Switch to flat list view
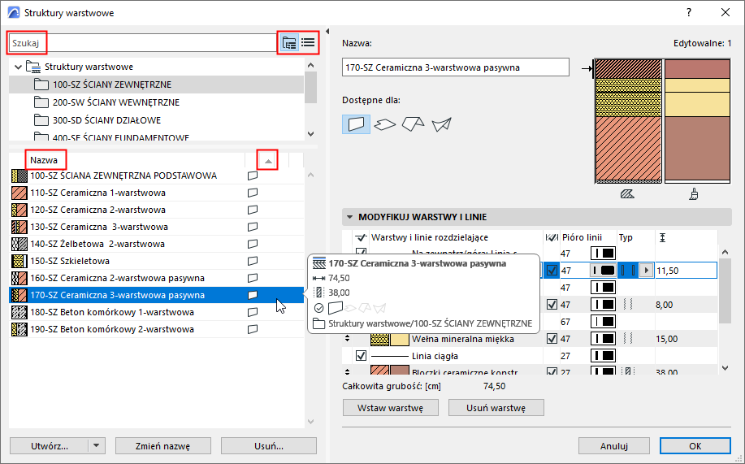The image size is (745, 464). click(308, 43)
